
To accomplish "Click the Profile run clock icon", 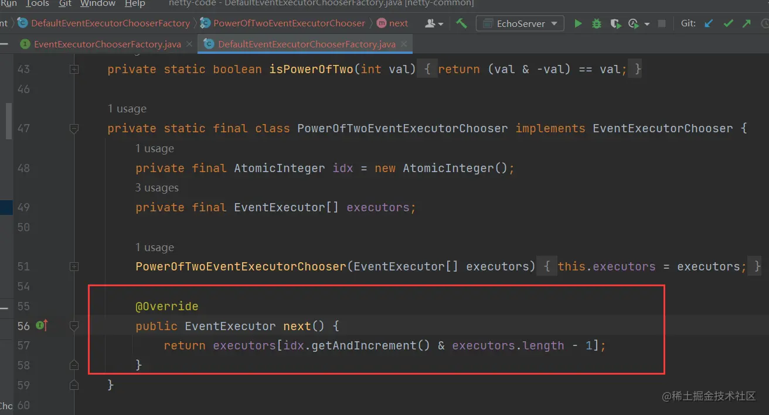I will [634, 23].
